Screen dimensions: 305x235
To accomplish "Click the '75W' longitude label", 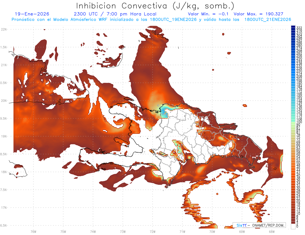I will tap(63, 231).
